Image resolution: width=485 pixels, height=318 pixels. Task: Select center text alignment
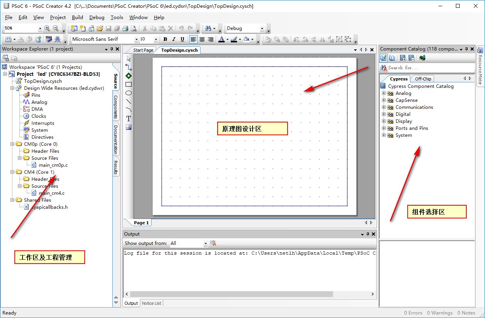point(202,39)
